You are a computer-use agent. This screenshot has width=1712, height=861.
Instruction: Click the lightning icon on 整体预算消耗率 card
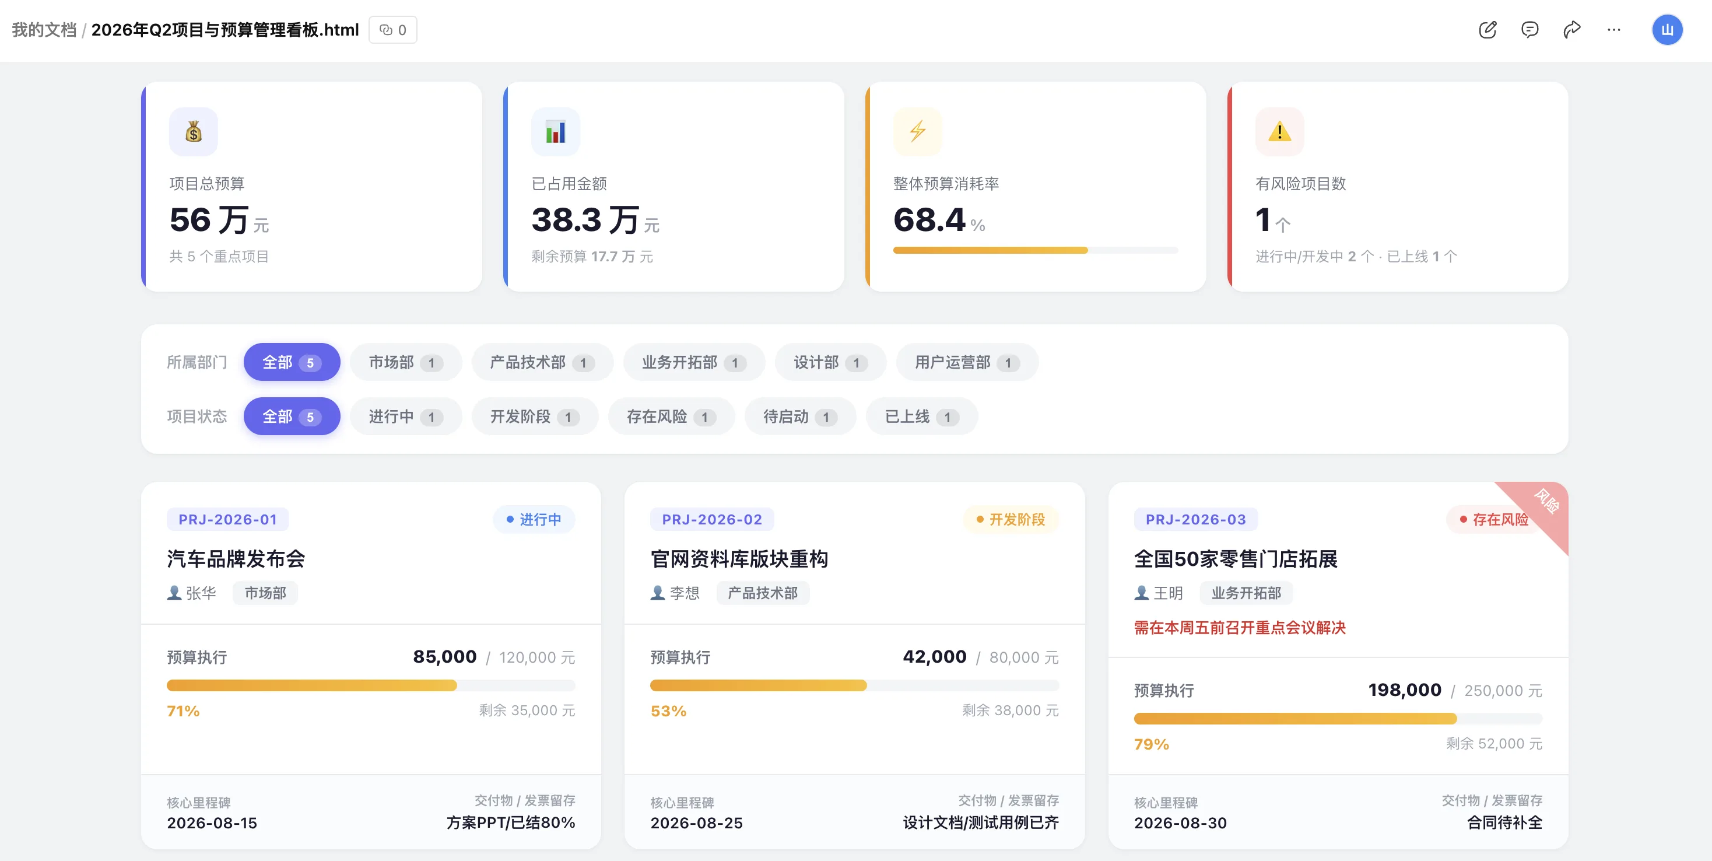[x=918, y=132]
